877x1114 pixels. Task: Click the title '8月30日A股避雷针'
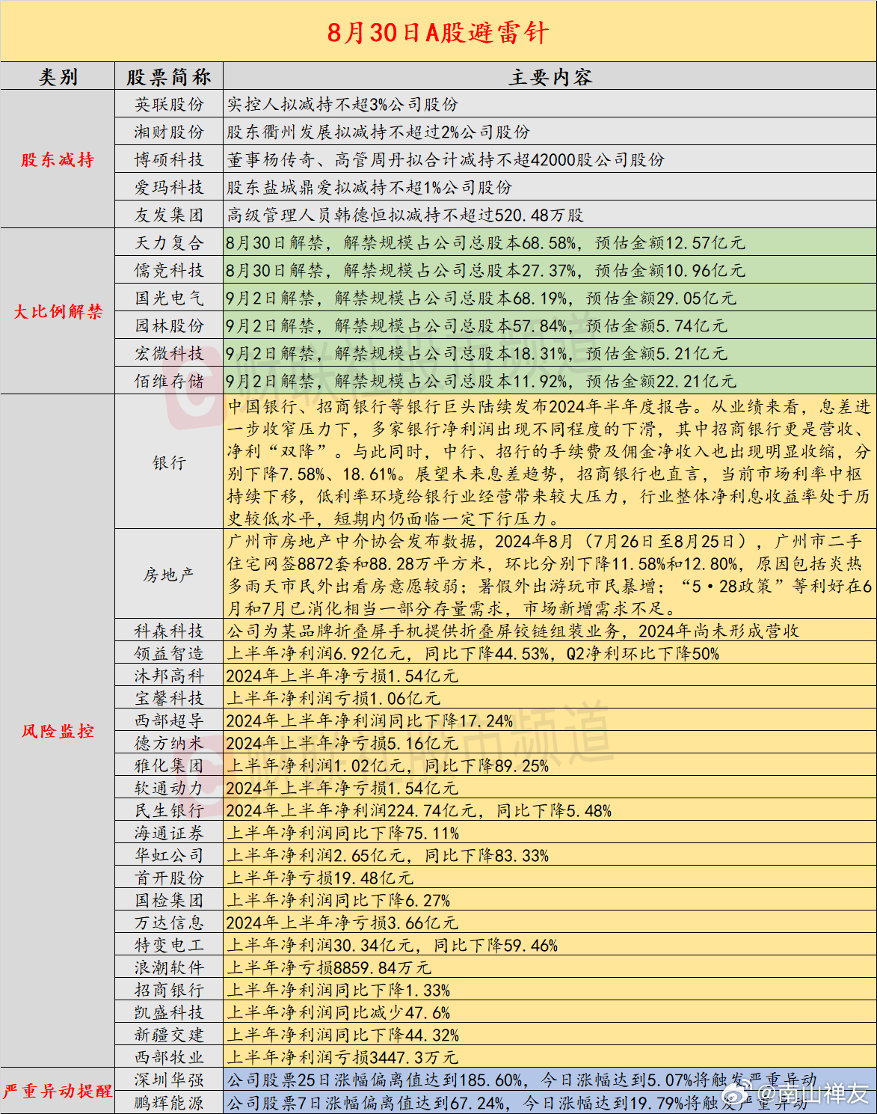[438, 32]
